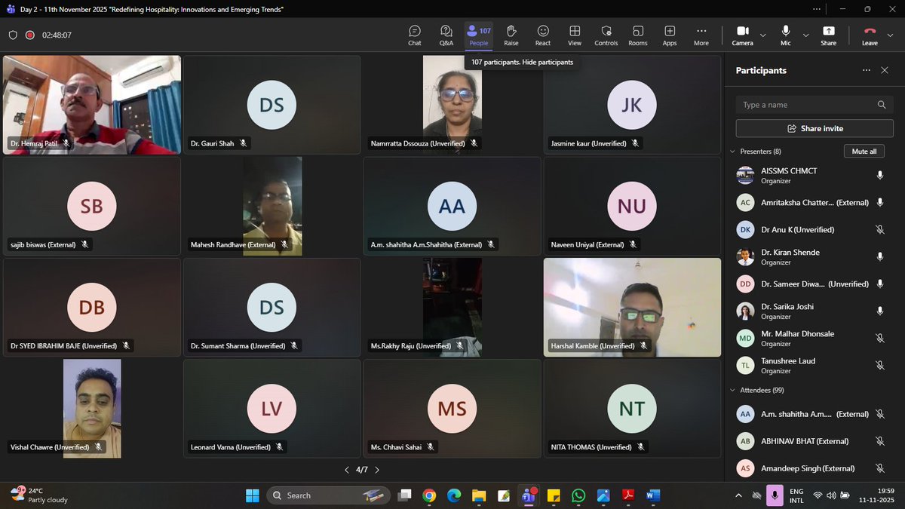Select Harshal Kamble's video tile
The width and height of the screenshot is (905, 509).
(x=632, y=308)
